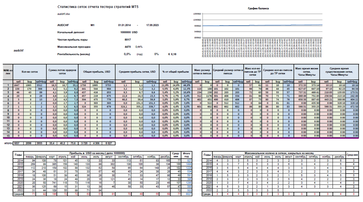Click the drawdown percentage '0,44%'
The width and height of the screenshot is (363, 202).
coord(139,47)
